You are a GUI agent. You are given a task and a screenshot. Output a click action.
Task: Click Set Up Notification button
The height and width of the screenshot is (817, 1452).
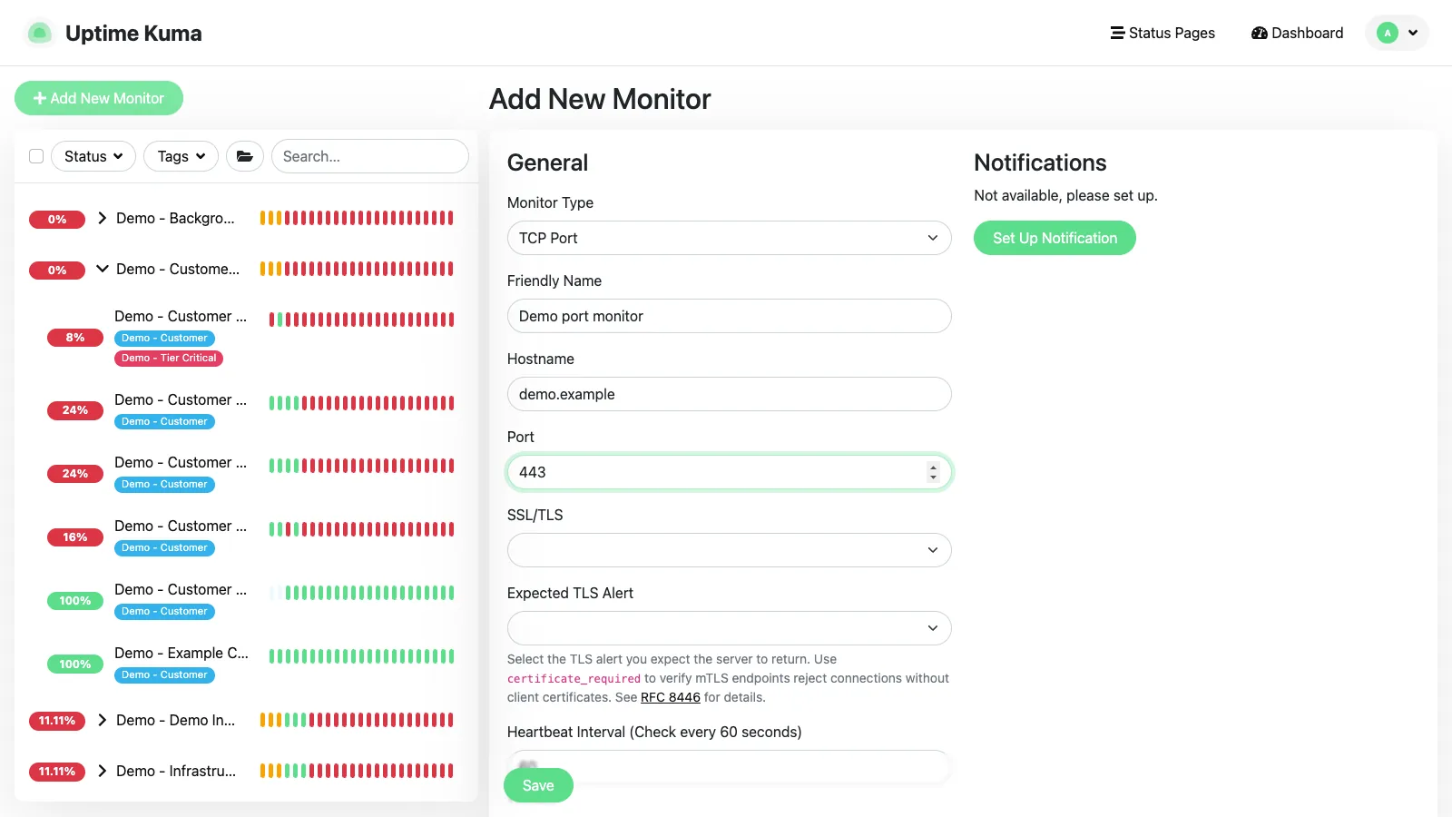(x=1055, y=238)
